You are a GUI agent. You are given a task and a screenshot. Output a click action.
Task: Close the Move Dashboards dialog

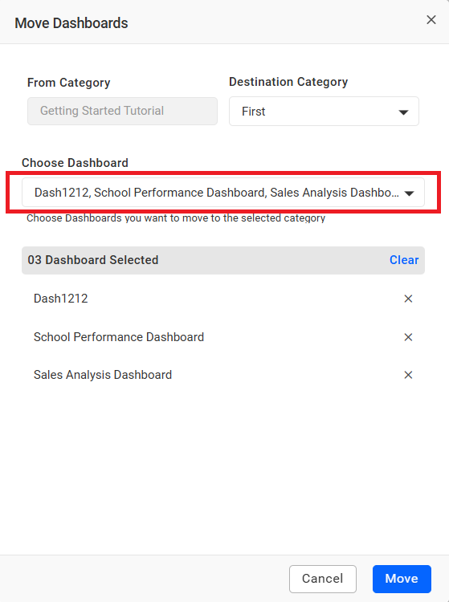click(431, 20)
